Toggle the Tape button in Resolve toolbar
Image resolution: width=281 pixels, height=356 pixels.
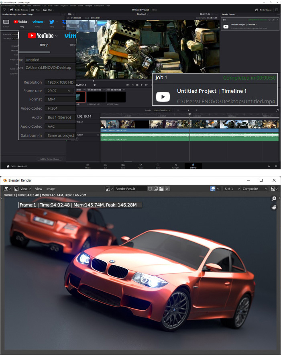tap(36, 10)
